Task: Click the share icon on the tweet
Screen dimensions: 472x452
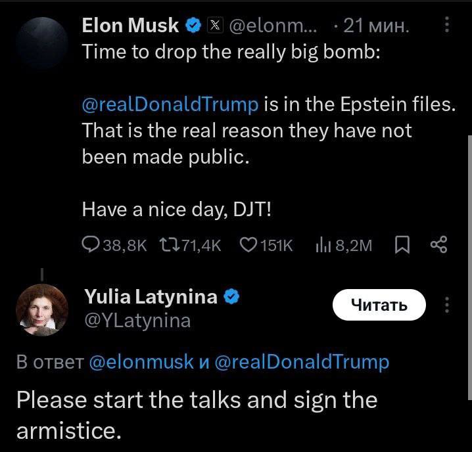Action: pos(438,245)
